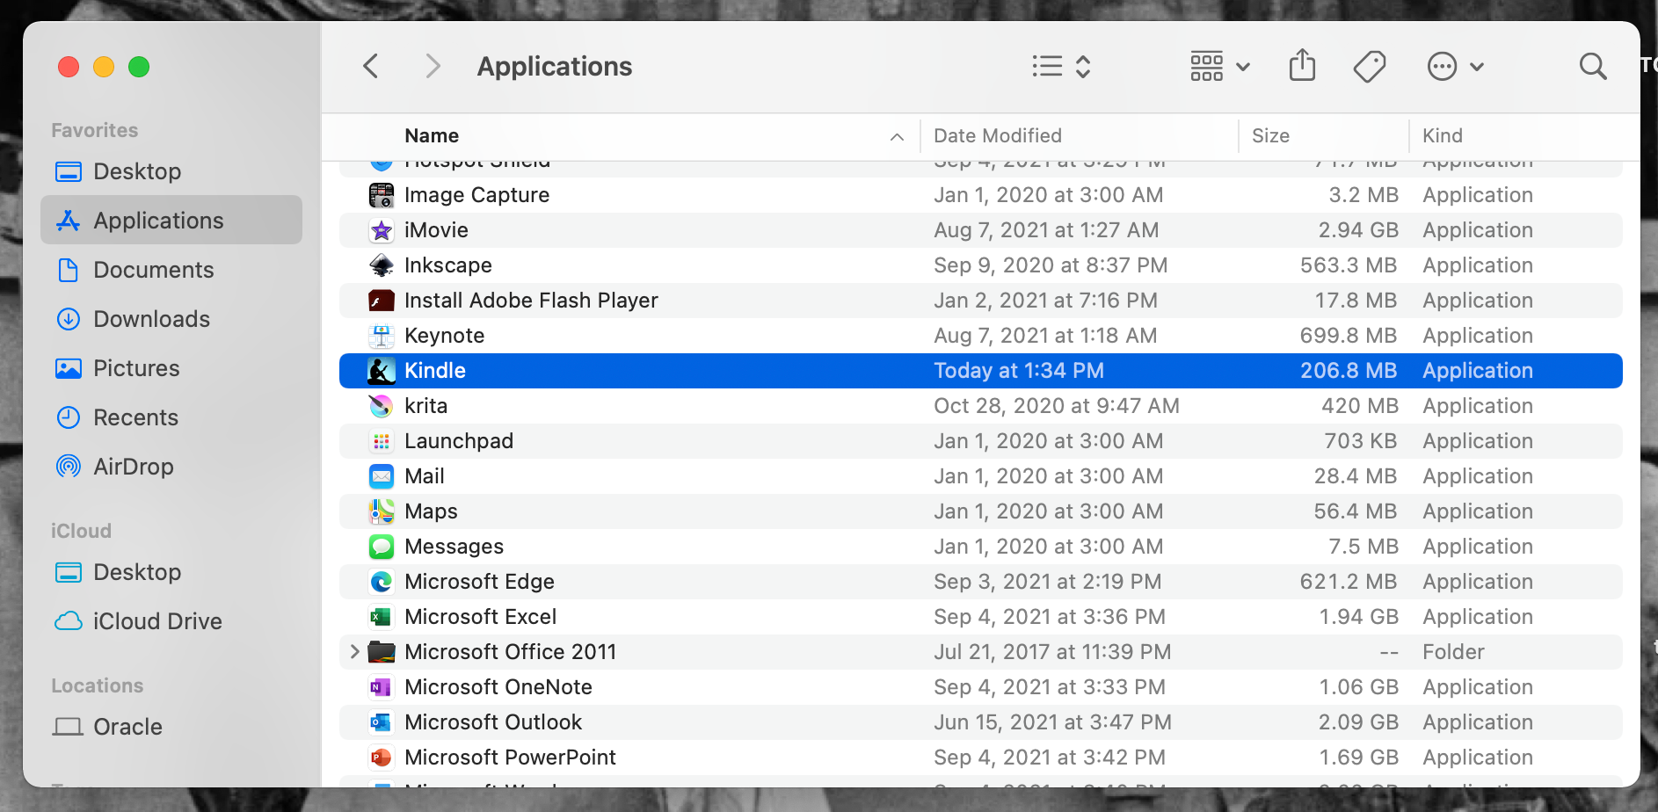Select the Microsoft Edge icon
Viewport: 1658px width, 812px height.
coord(382,582)
